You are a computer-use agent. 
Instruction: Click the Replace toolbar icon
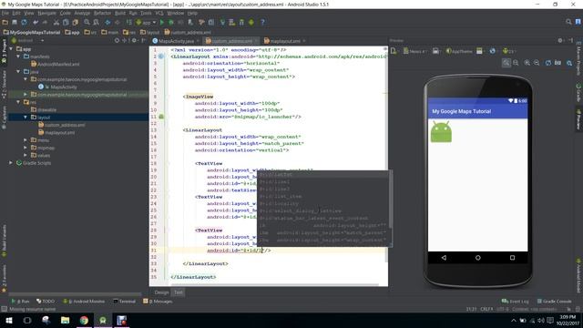96,22
